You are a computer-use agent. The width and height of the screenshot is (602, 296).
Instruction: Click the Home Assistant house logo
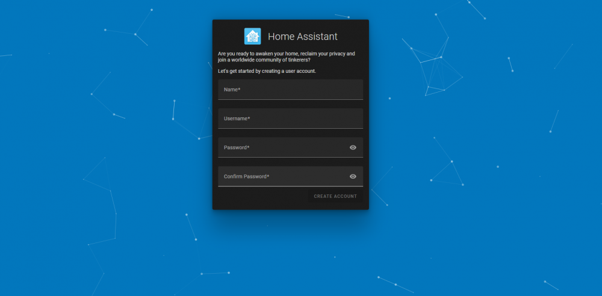pos(253,37)
